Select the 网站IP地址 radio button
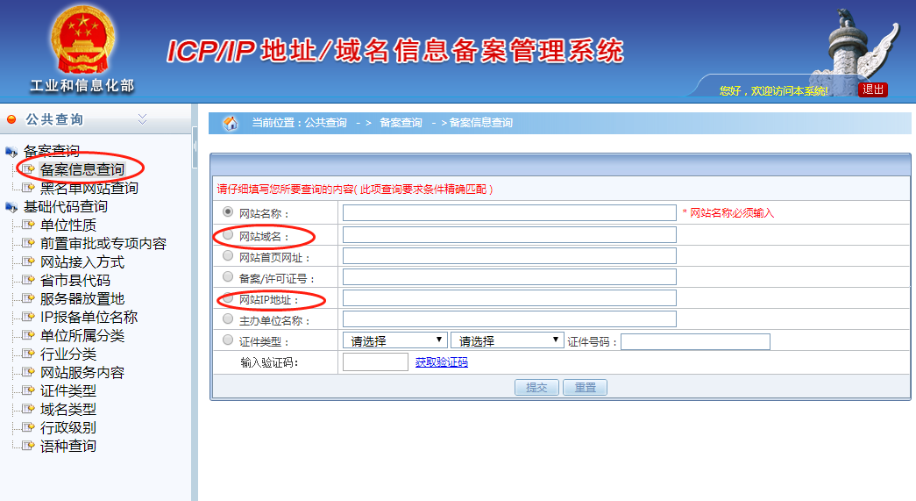916x501 pixels. (x=228, y=297)
